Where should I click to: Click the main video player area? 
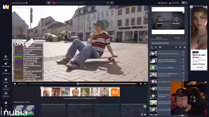80,43
